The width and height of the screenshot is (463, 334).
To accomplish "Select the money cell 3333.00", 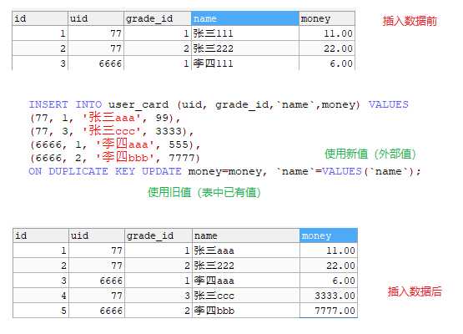I will [329, 296].
